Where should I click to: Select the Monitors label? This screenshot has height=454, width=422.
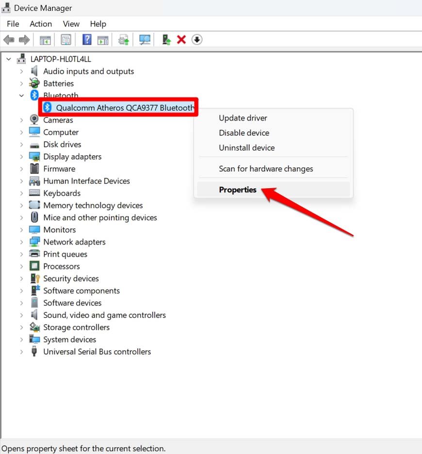pos(60,229)
